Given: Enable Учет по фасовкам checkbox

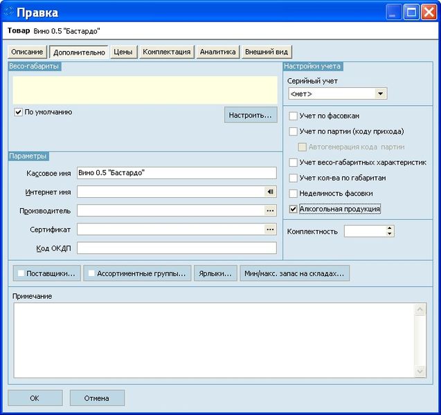Looking at the screenshot, I should (x=293, y=116).
